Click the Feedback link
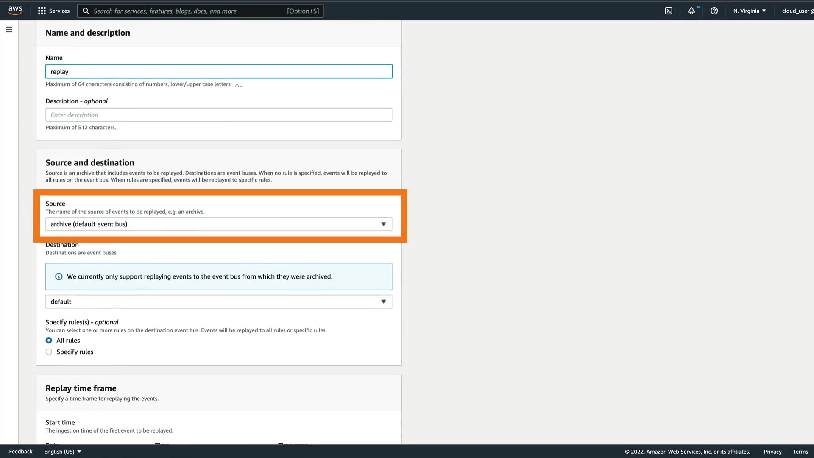 (21, 452)
